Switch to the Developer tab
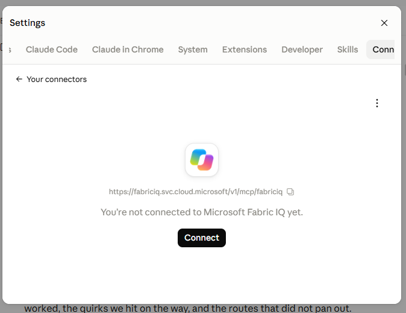The height and width of the screenshot is (313, 406). pyautogui.click(x=302, y=49)
